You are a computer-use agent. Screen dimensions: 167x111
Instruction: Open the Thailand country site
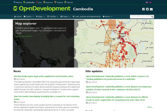coord(58,2)
